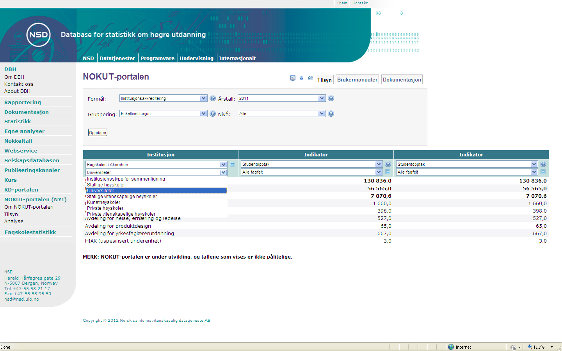Open the Høgskolen i Akershus institution dropdown

156,165
